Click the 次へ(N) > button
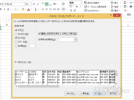Viewport: 134px width, 100px height. 99,93
